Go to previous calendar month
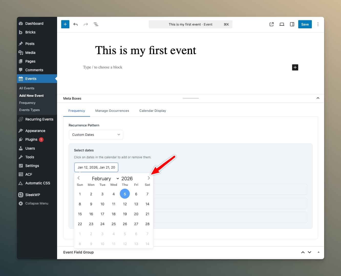341x276 pixels. [x=79, y=178]
